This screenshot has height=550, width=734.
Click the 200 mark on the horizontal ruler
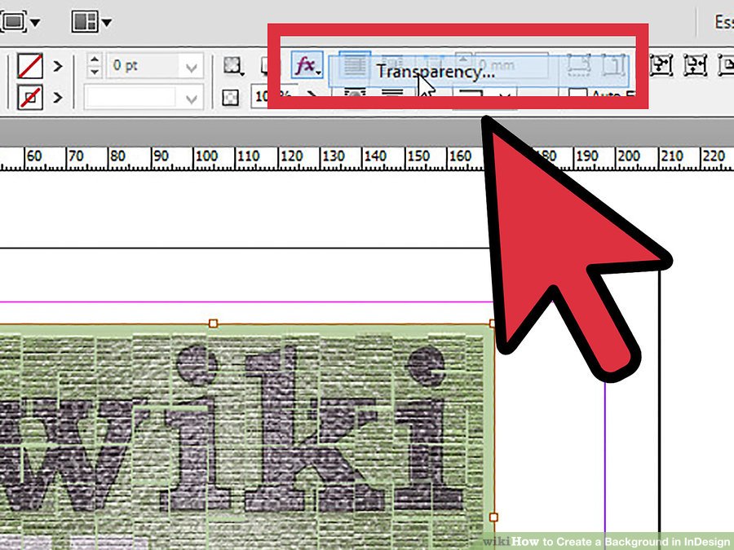[x=629, y=156]
